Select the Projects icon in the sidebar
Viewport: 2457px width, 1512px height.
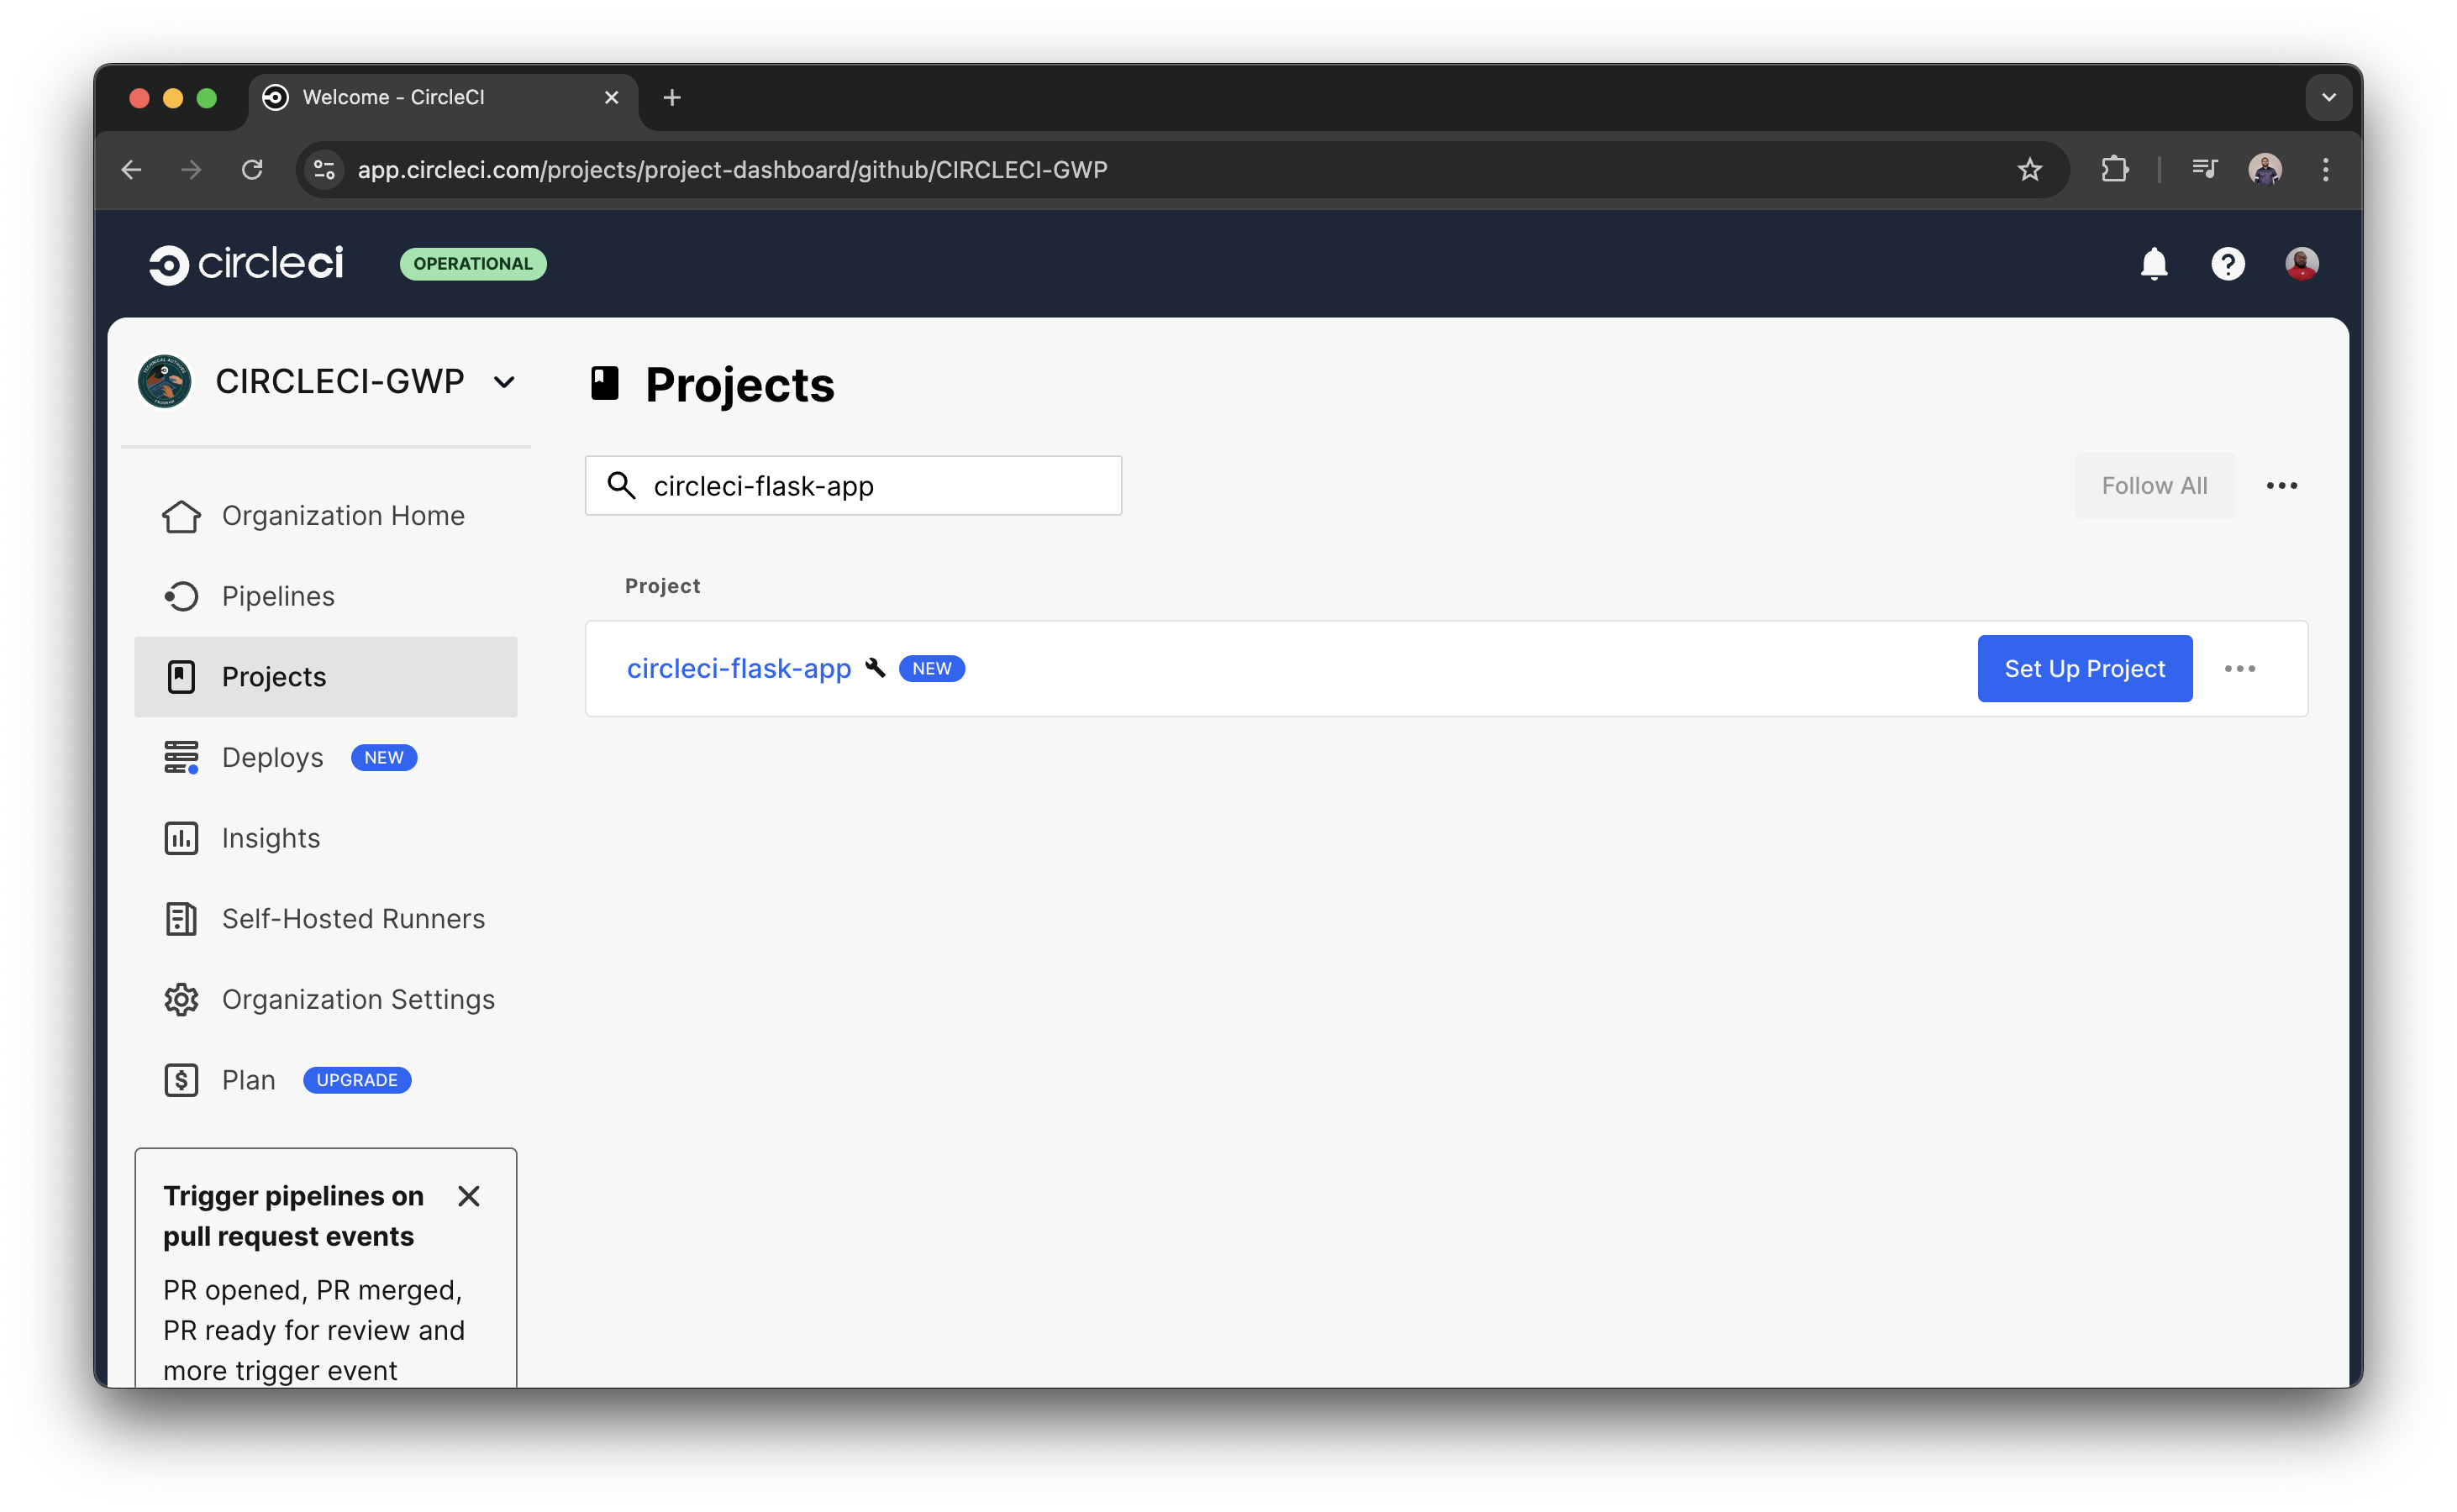point(181,676)
